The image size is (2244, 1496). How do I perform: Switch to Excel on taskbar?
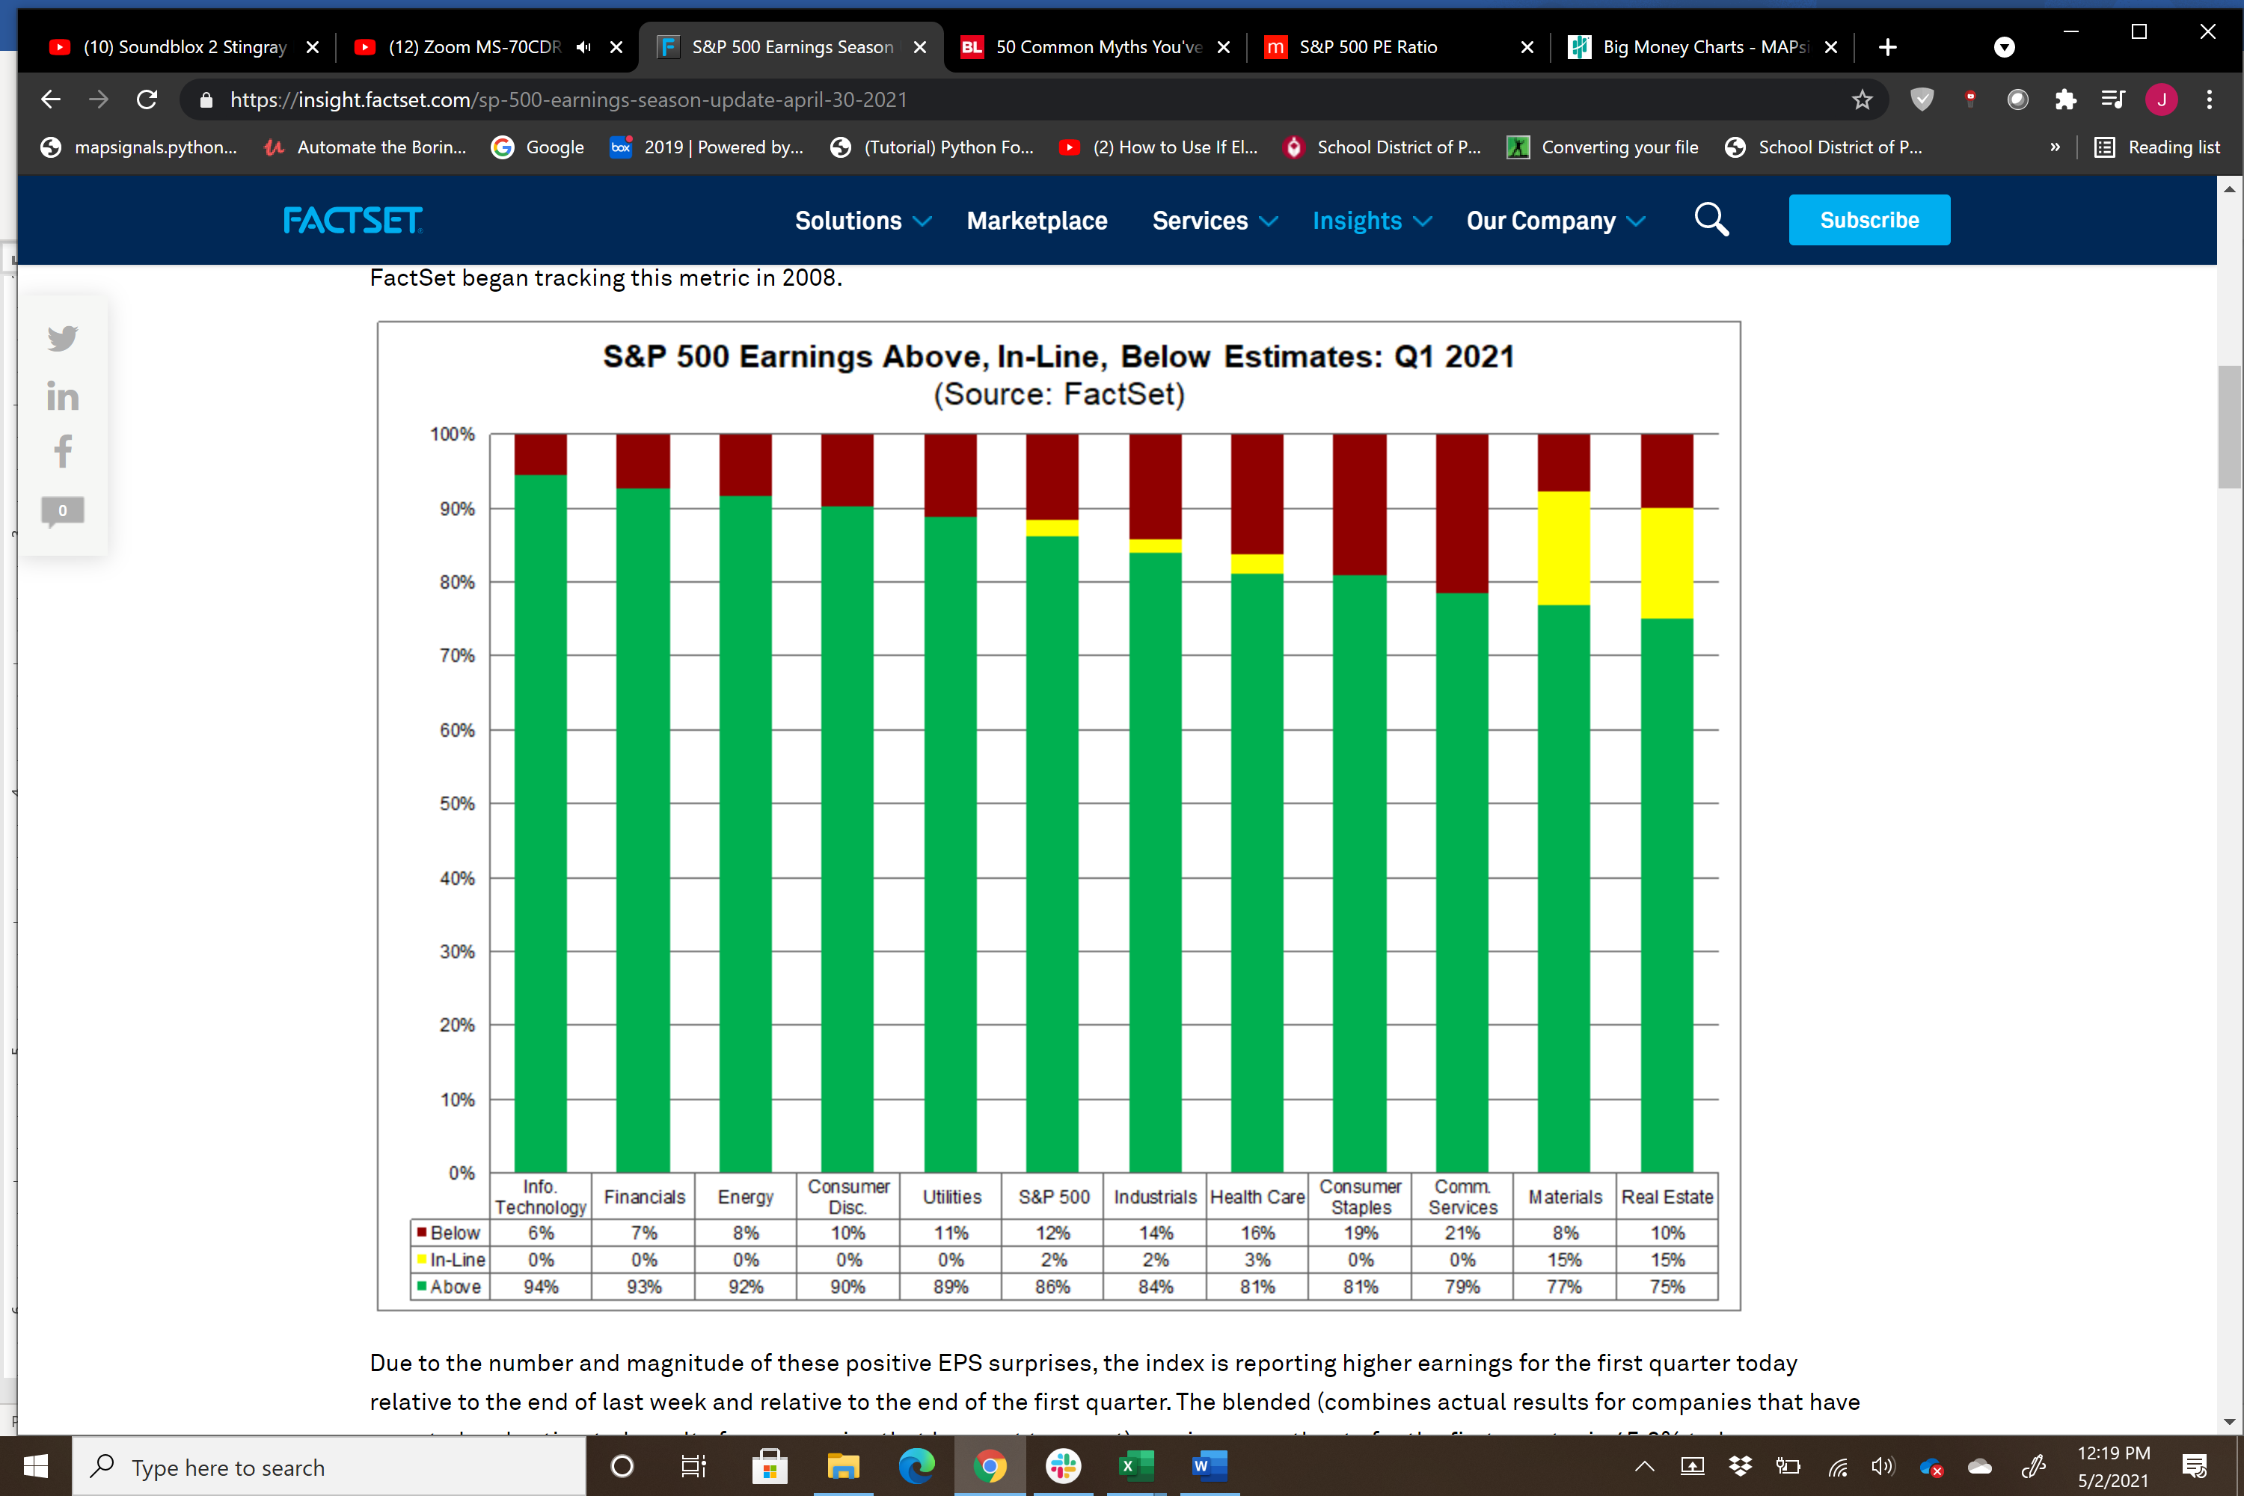pos(1136,1466)
